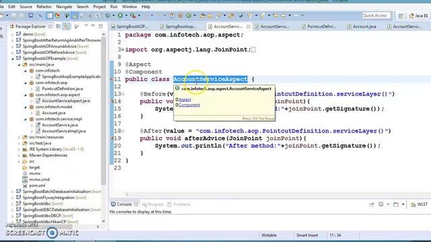Switch to the Progress tab

(x=153, y=204)
